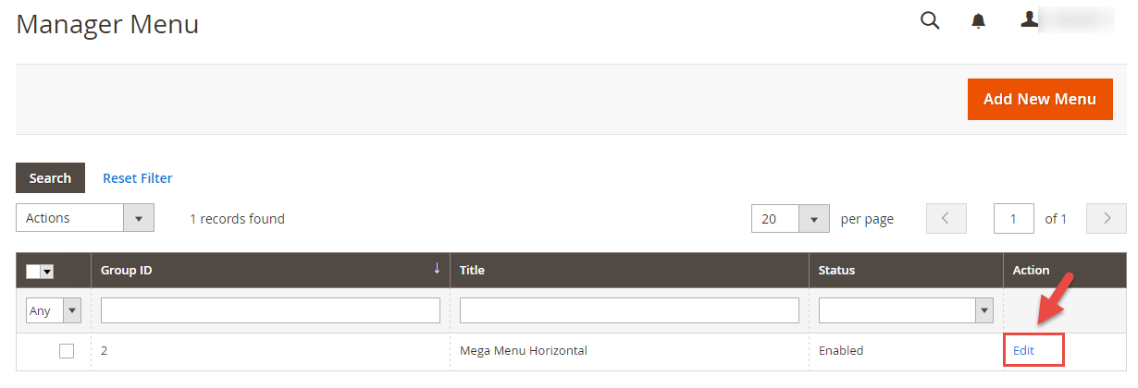The height and width of the screenshot is (388, 1138).
Task: Sort by Title column header
Action: pos(472,271)
